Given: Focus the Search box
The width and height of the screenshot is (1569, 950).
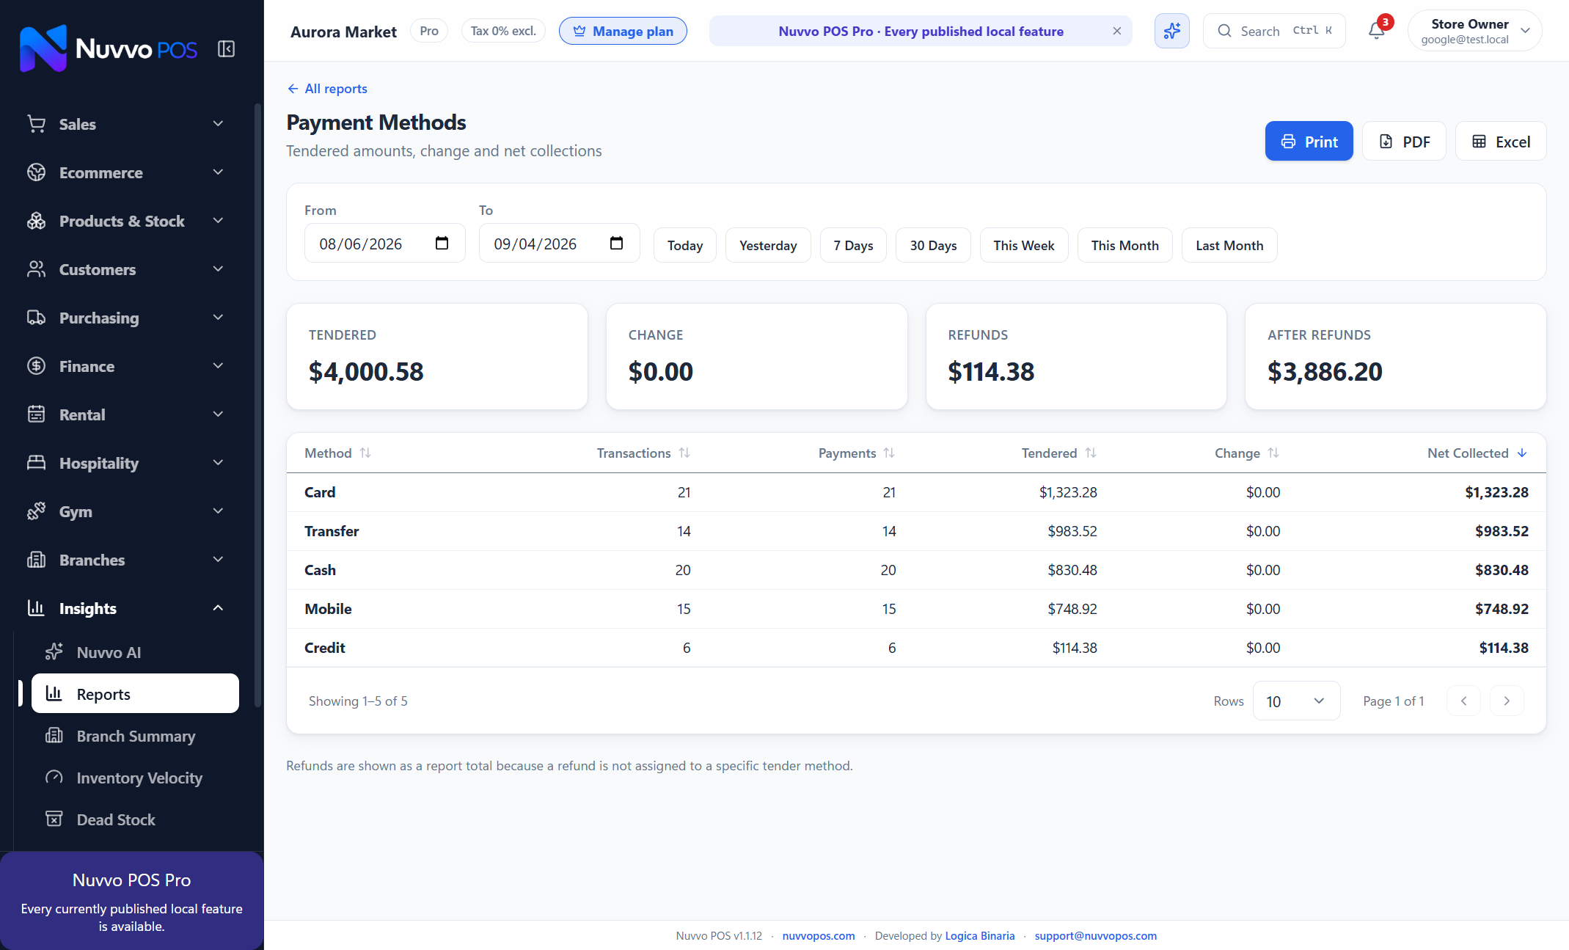Looking at the screenshot, I should (1274, 31).
